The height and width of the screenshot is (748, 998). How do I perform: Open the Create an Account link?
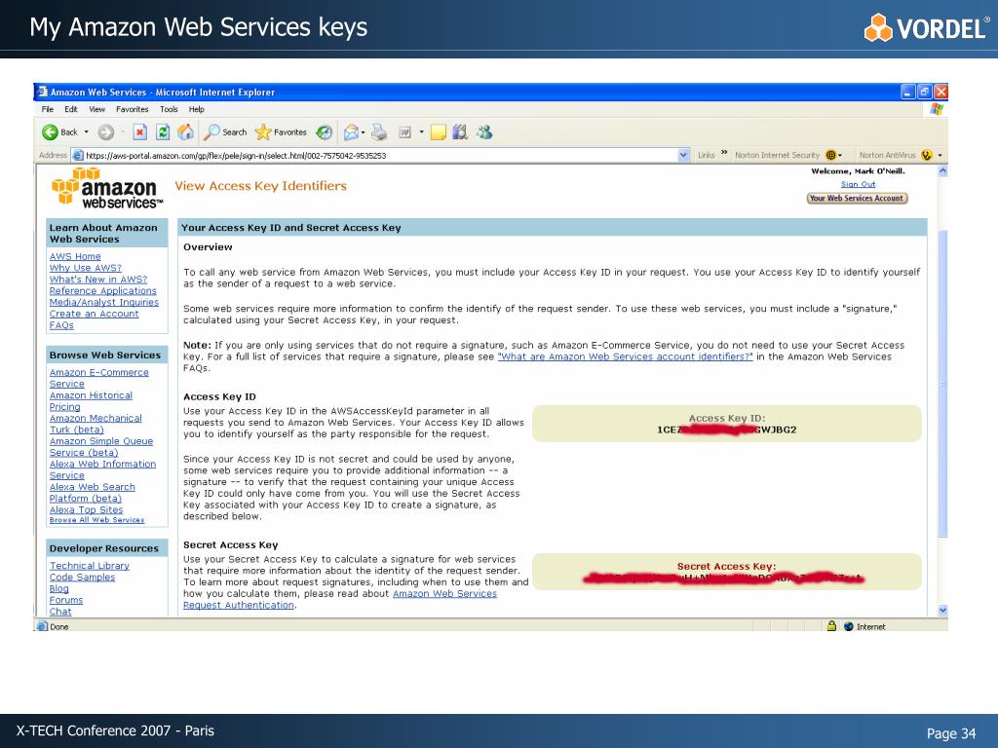95,314
